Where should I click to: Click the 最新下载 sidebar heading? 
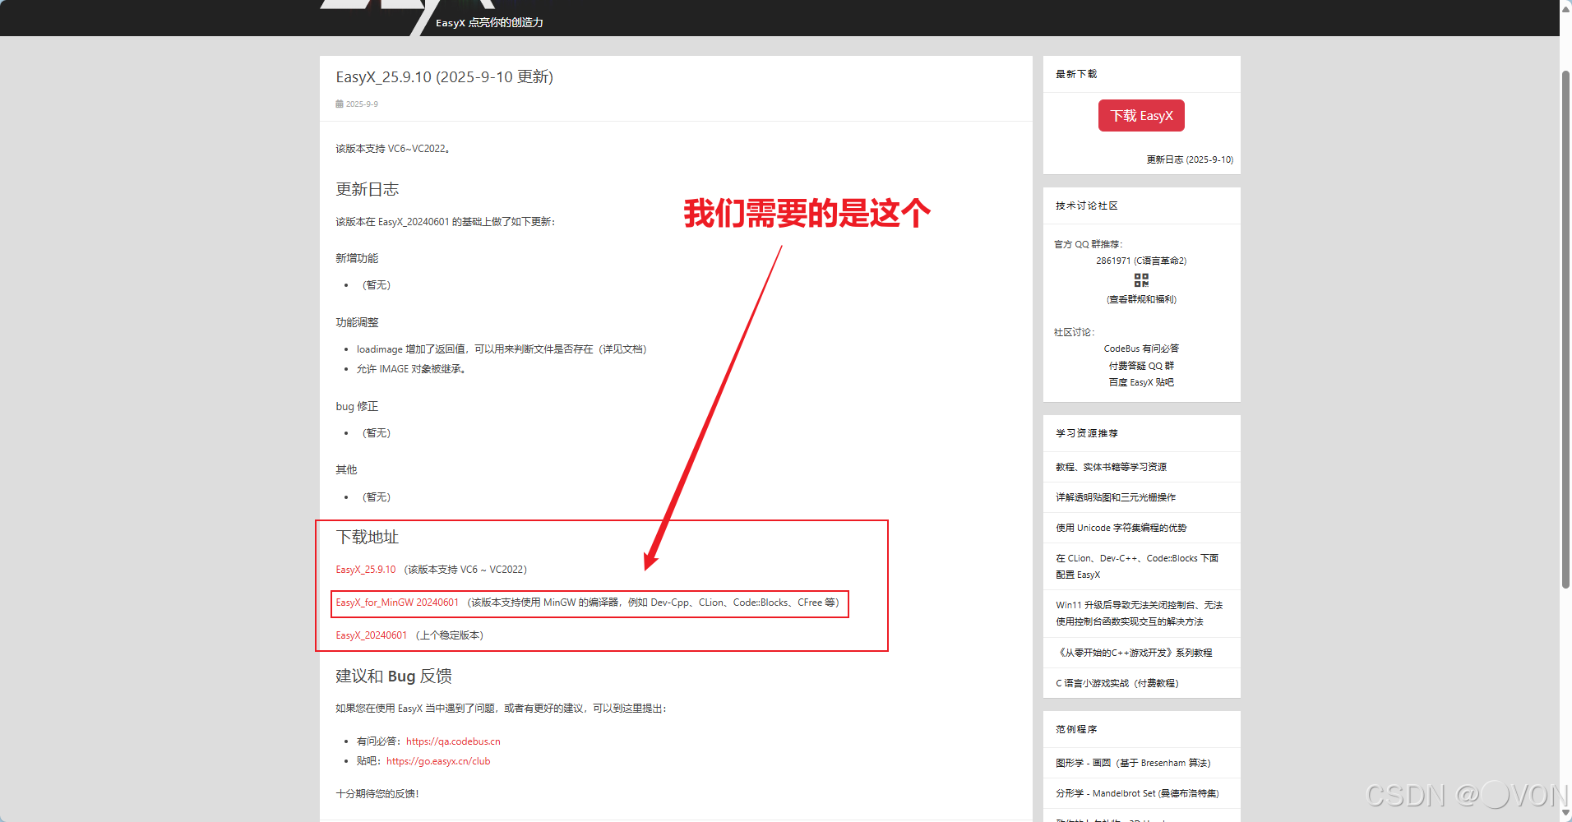pyautogui.click(x=1076, y=74)
